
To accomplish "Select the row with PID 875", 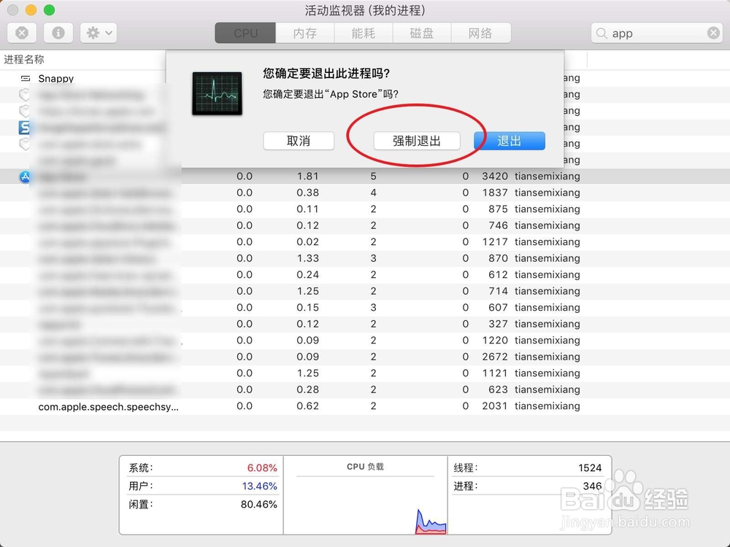I will coord(365,209).
